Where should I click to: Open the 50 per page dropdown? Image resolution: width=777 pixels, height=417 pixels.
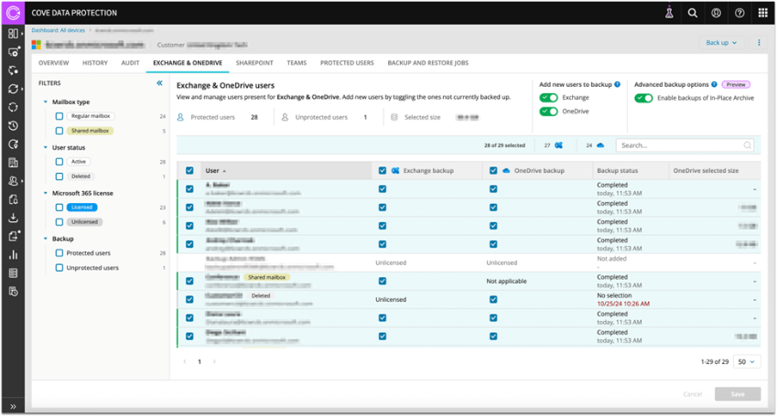click(747, 362)
